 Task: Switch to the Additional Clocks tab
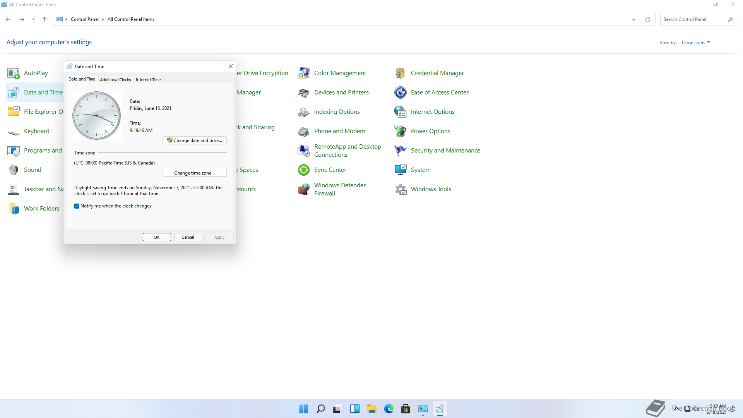115,80
